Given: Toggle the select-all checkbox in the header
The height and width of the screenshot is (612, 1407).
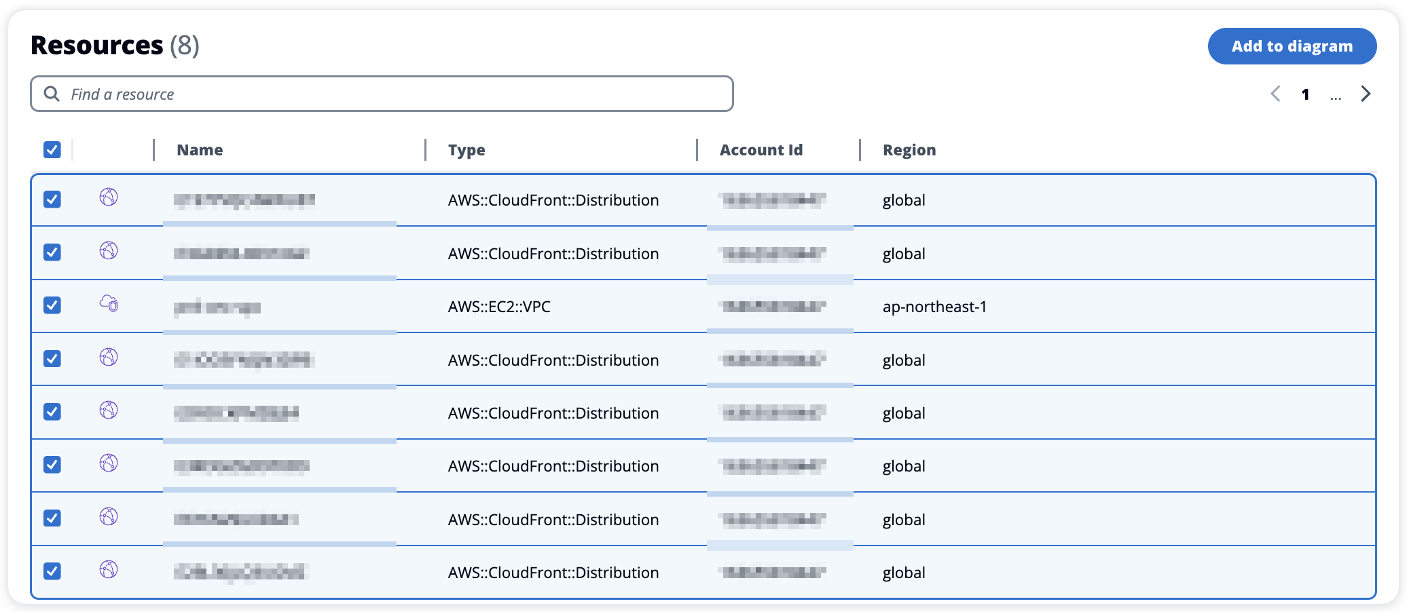Looking at the screenshot, I should tap(52, 149).
